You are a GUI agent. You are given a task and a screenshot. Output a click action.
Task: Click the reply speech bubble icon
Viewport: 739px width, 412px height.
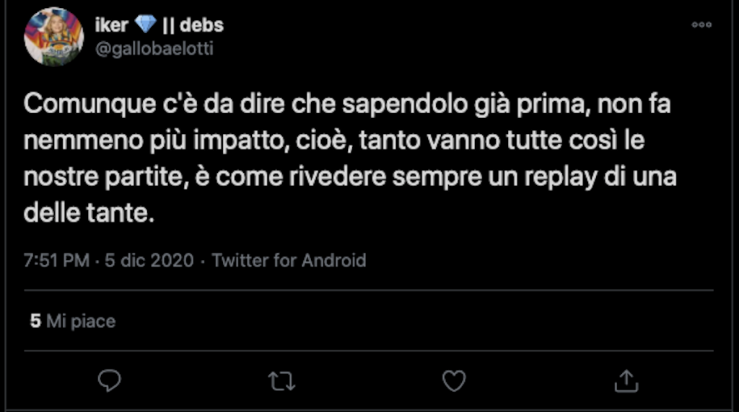109,380
